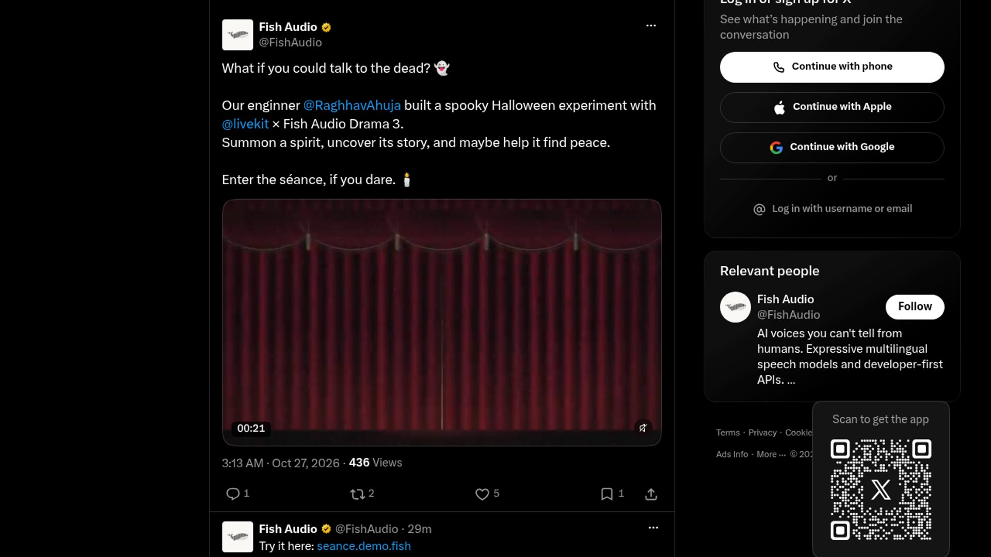
Task: Open the Privacy footer link
Action: tap(762, 433)
